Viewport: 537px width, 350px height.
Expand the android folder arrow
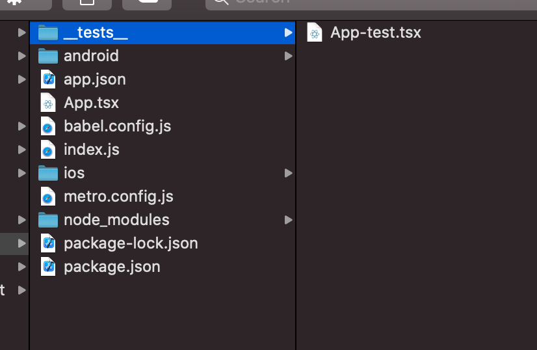coord(288,56)
